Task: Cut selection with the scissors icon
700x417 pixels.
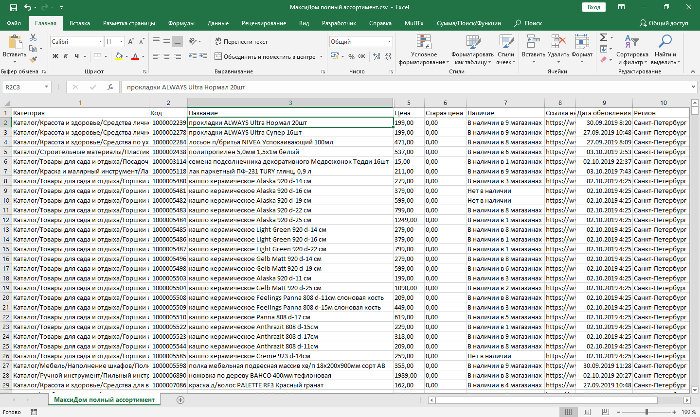Action: click(x=33, y=37)
